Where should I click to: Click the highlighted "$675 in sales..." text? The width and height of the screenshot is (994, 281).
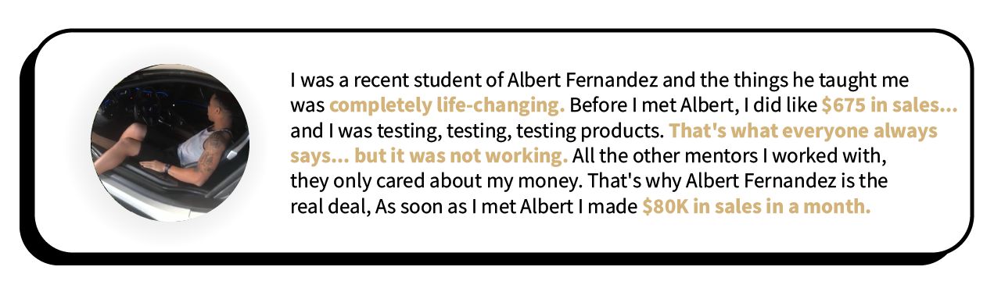click(x=890, y=105)
